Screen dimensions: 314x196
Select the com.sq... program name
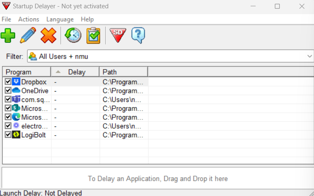tap(35, 99)
